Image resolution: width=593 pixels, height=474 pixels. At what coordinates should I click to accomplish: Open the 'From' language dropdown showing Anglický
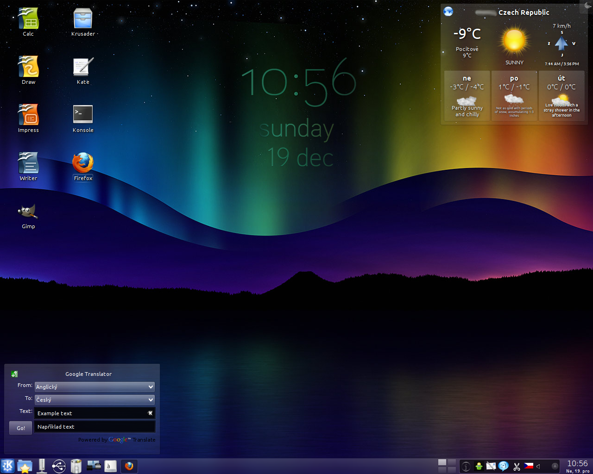94,387
